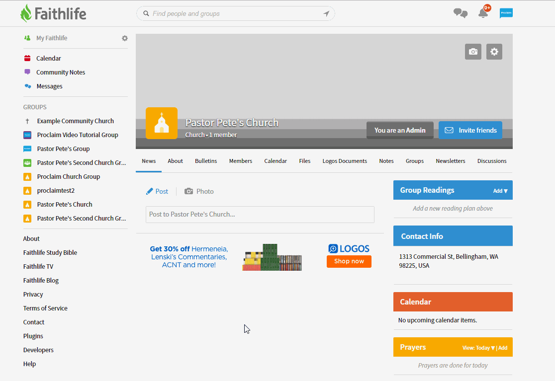The width and height of the screenshot is (555, 381).
Task: Open the messages chat bubbles icon
Action: pos(460,13)
